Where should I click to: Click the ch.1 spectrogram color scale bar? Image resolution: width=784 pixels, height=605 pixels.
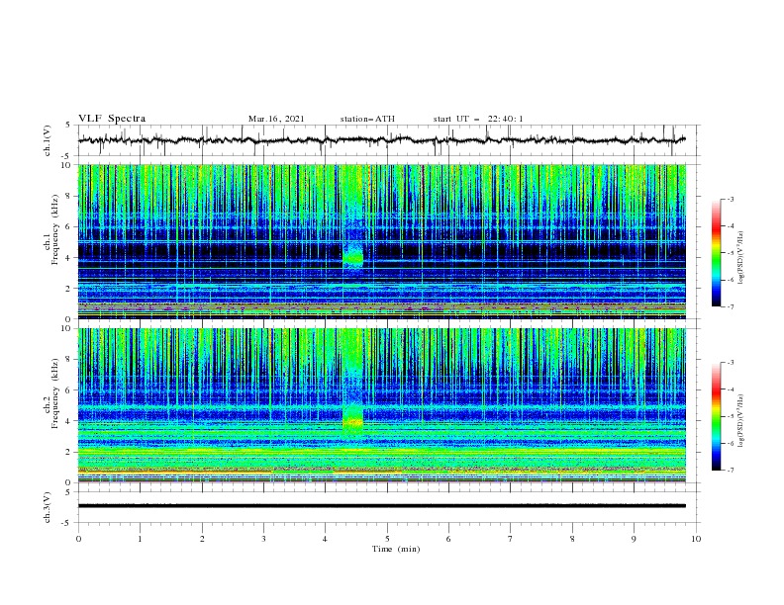[716, 253]
